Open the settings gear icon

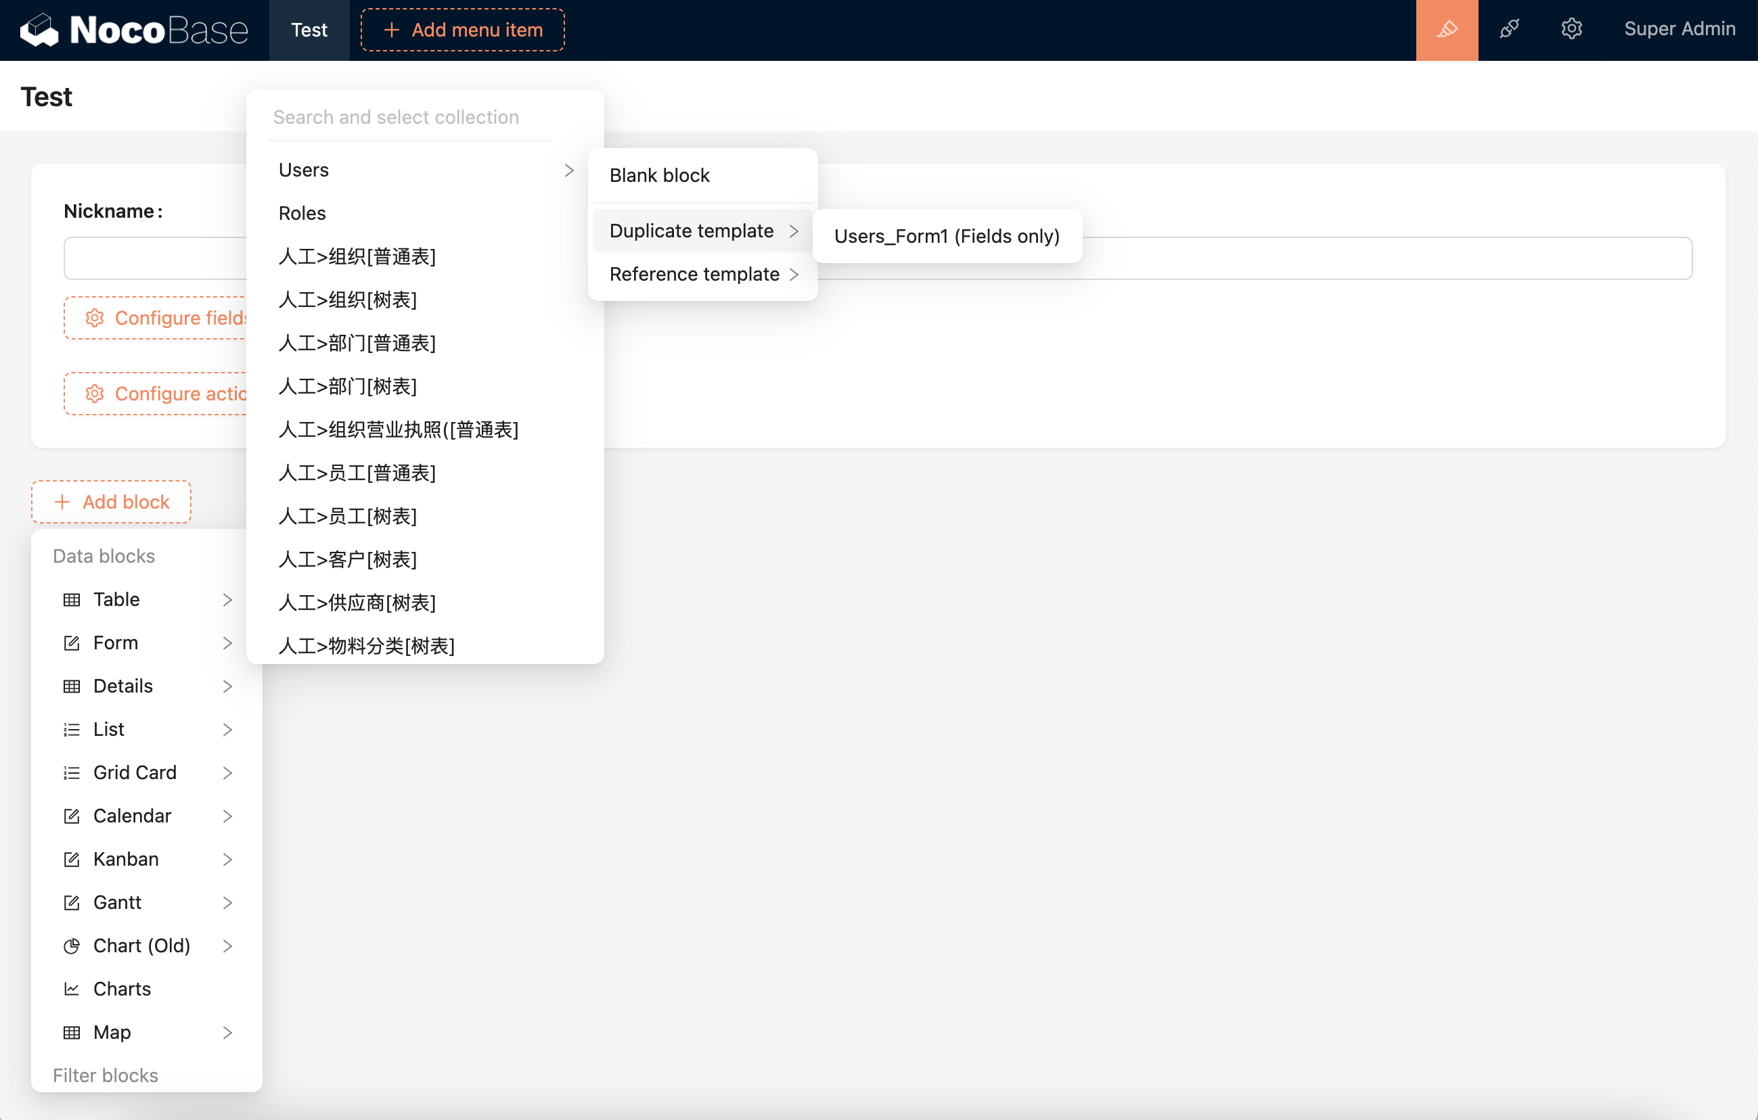pyautogui.click(x=1571, y=29)
